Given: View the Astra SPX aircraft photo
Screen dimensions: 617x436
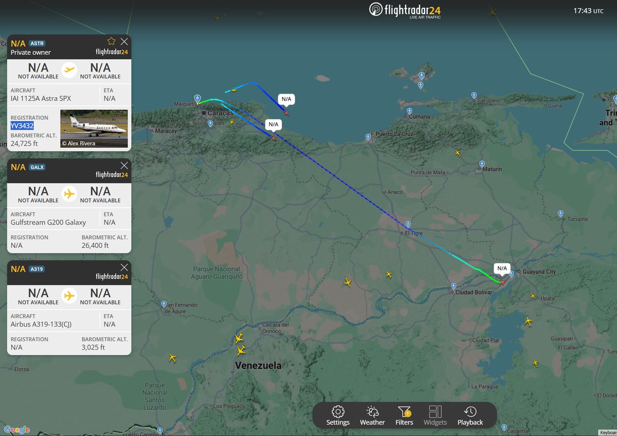Looking at the screenshot, I should click(x=94, y=129).
